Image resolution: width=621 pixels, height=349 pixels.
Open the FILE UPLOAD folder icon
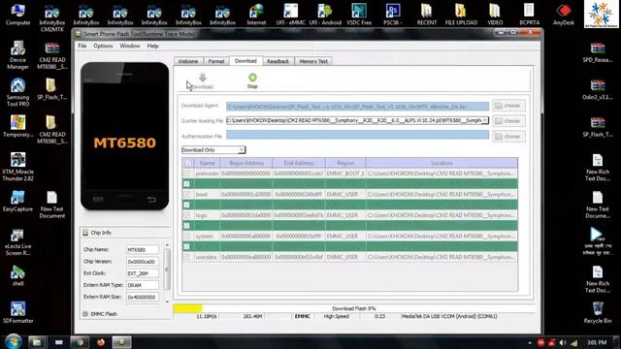461,15
